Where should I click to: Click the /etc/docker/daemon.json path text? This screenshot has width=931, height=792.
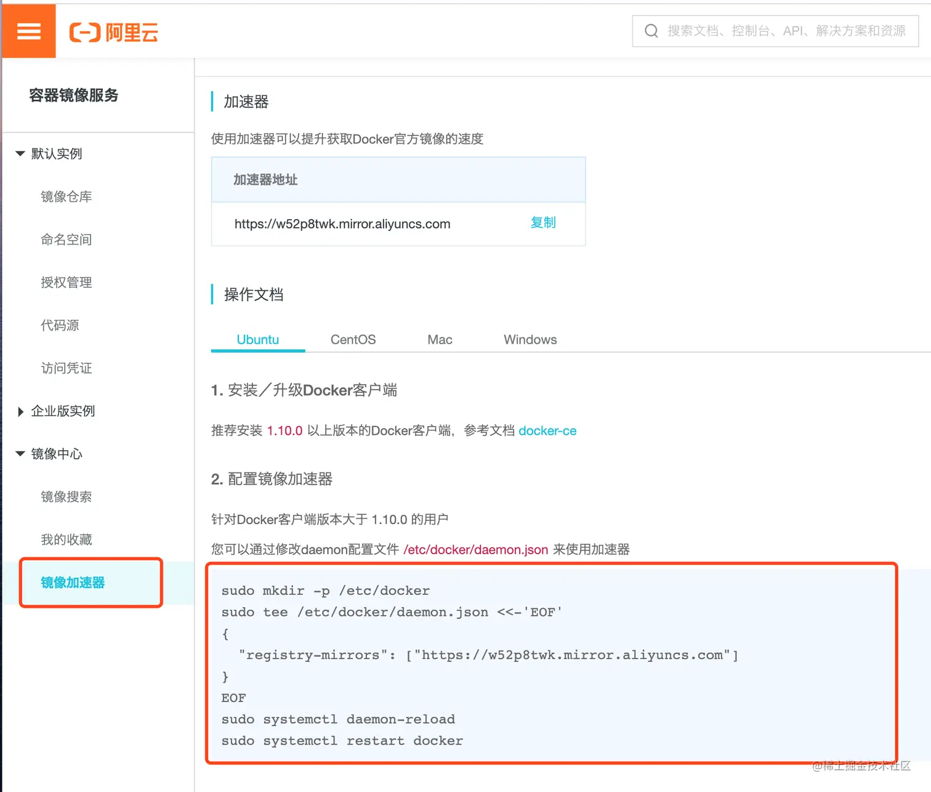click(475, 549)
